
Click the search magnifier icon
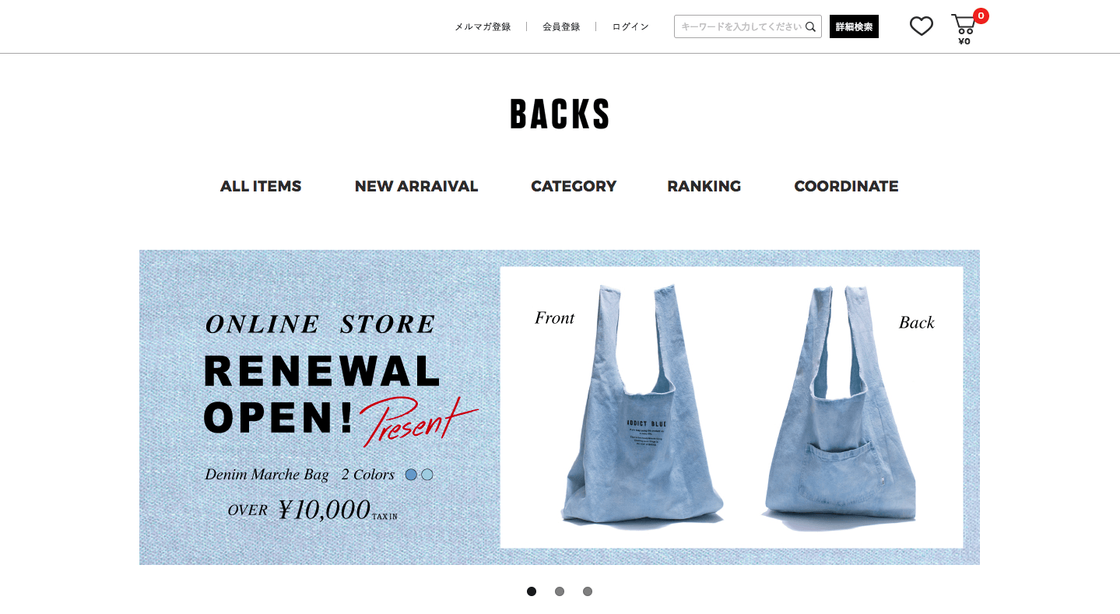point(810,26)
